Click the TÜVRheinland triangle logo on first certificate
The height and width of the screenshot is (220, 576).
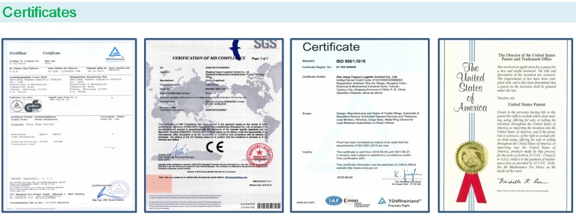115,54
